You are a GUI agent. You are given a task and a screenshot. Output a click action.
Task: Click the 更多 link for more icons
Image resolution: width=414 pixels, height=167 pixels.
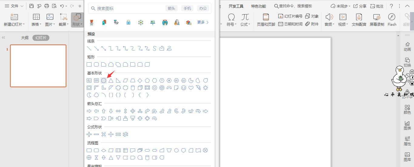pos(203,22)
